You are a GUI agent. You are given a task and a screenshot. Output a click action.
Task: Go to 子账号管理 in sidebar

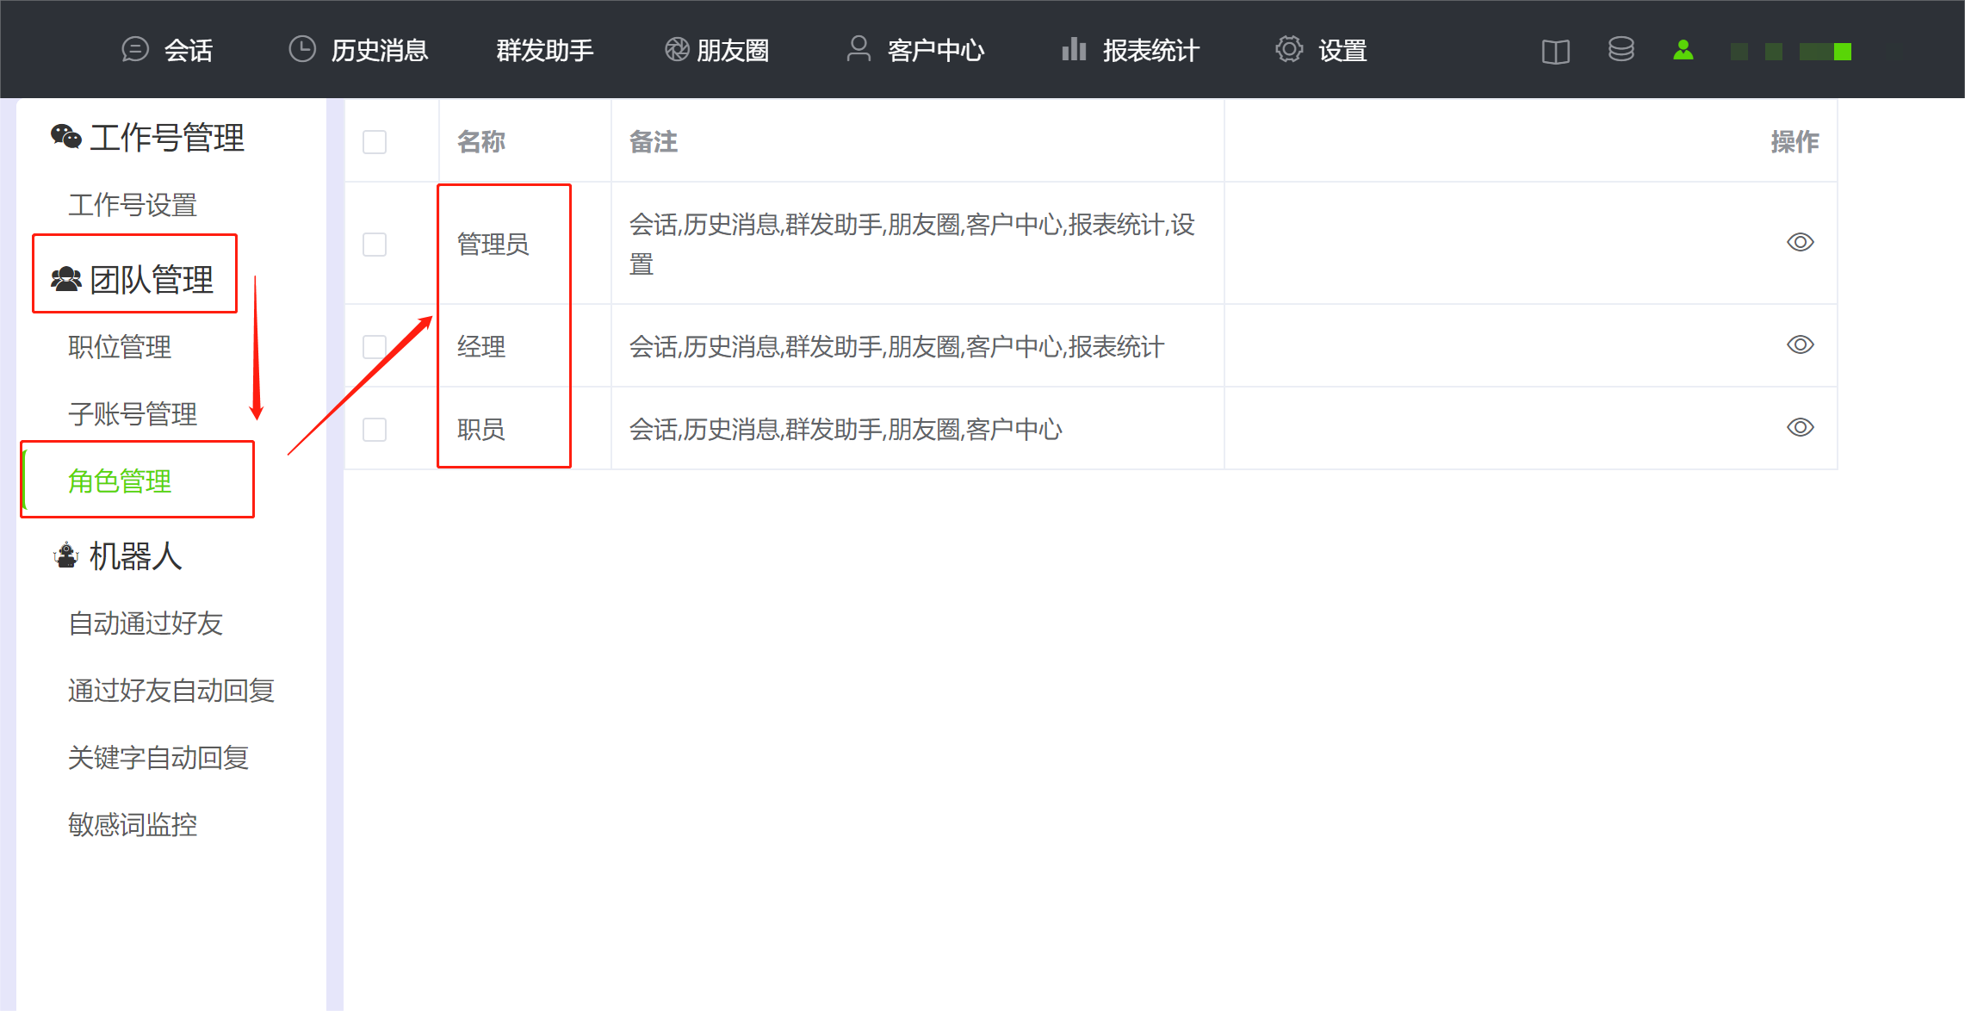[133, 414]
